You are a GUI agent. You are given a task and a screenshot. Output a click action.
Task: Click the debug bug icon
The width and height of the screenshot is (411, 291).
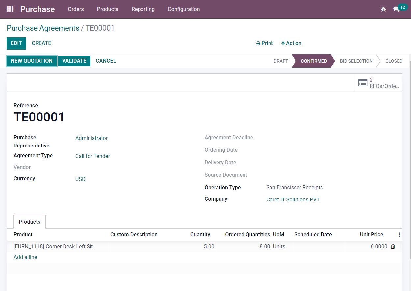pos(383,9)
